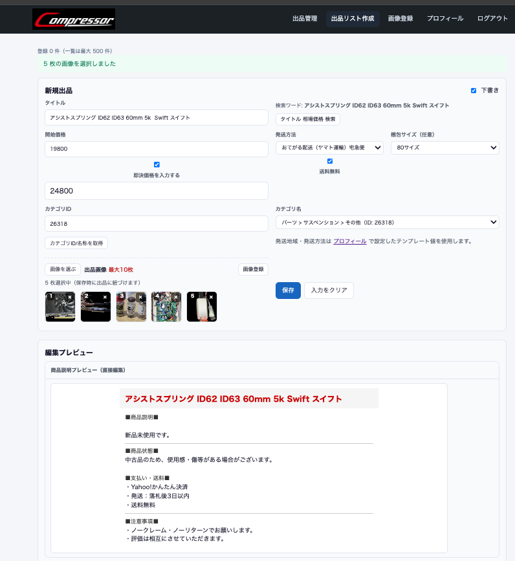Toggle the 送料無料 free shipping checkbox
Image resolution: width=515 pixels, height=561 pixels.
[330, 161]
